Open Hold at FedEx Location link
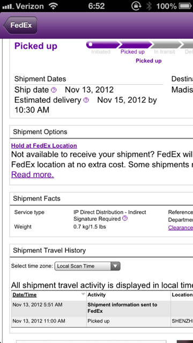Viewport: 193px width, 343px height. click(44, 146)
